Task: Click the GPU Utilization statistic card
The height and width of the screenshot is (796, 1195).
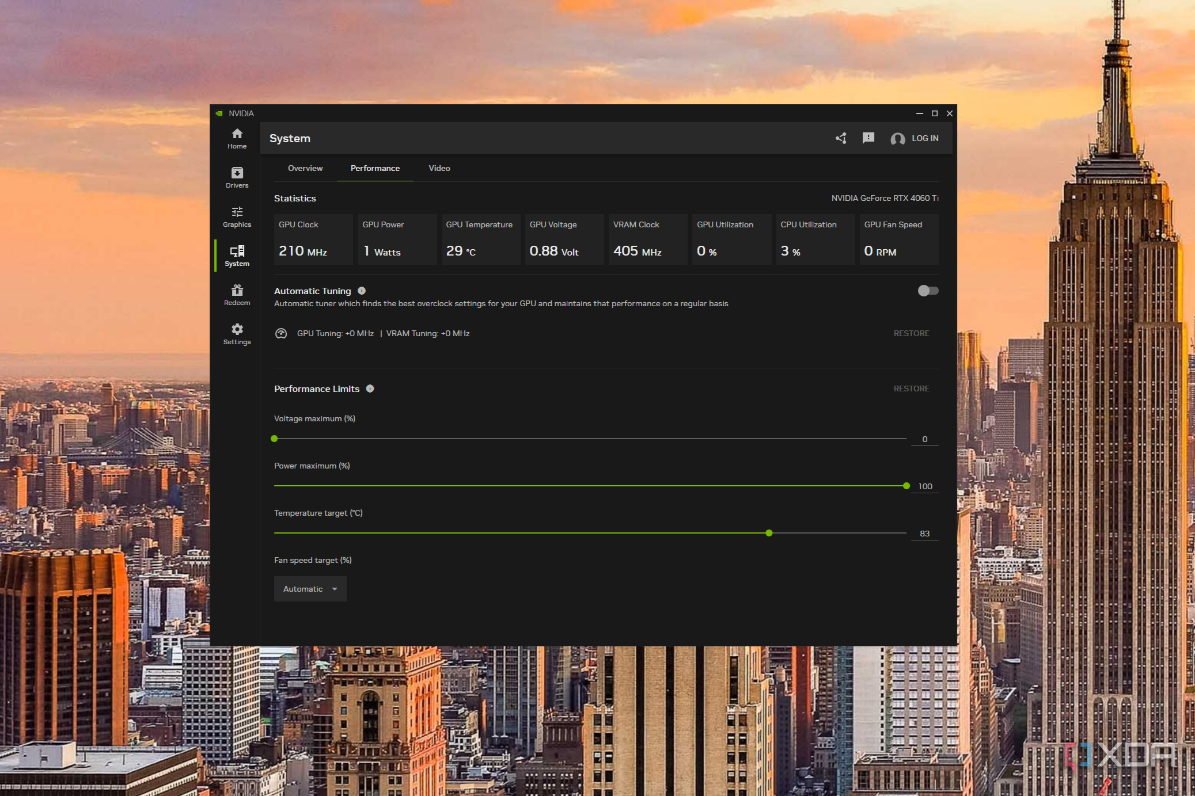Action: pyautogui.click(x=732, y=239)
